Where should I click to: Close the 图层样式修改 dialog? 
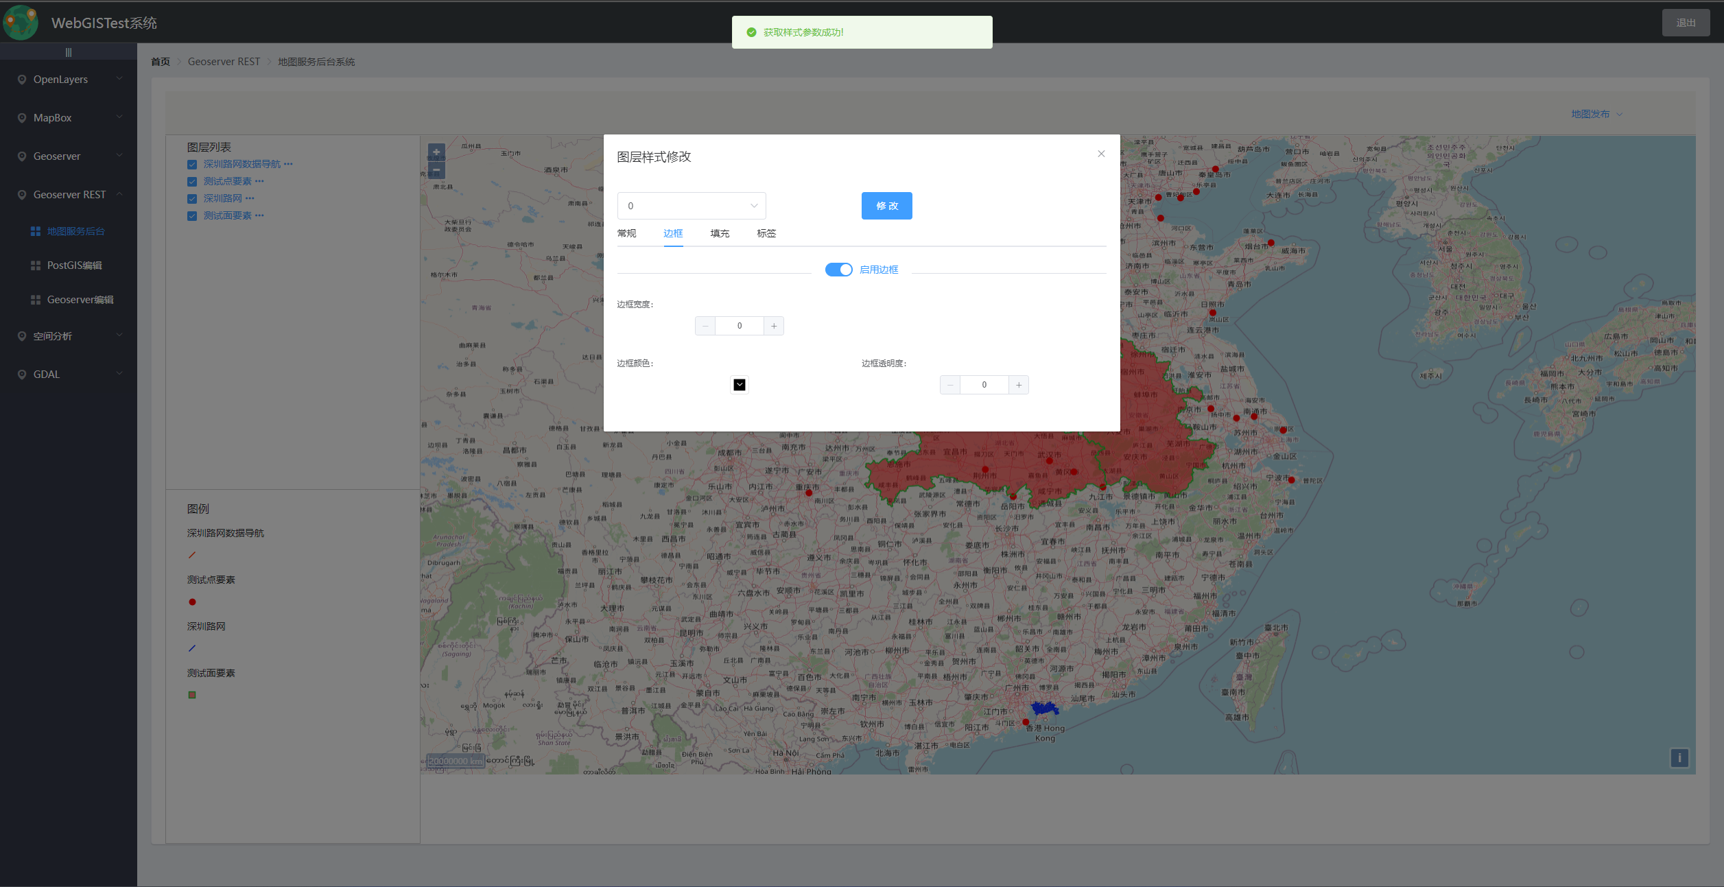point(1101,154)
